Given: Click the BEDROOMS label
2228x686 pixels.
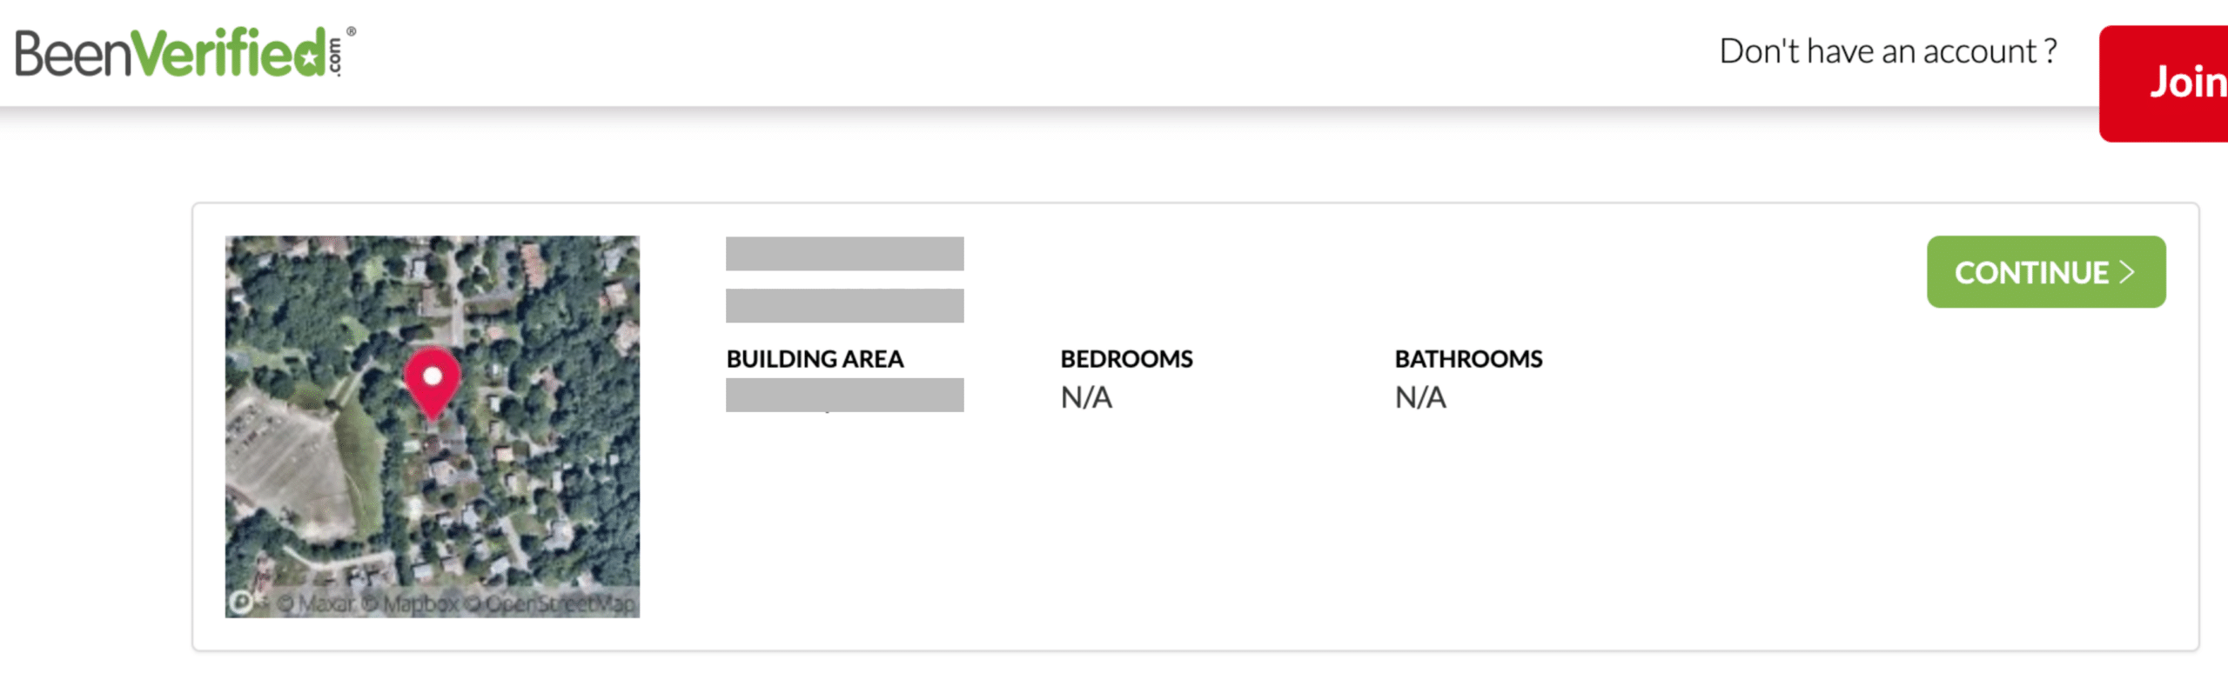Looking at the screenshot, I should 1126,358.
